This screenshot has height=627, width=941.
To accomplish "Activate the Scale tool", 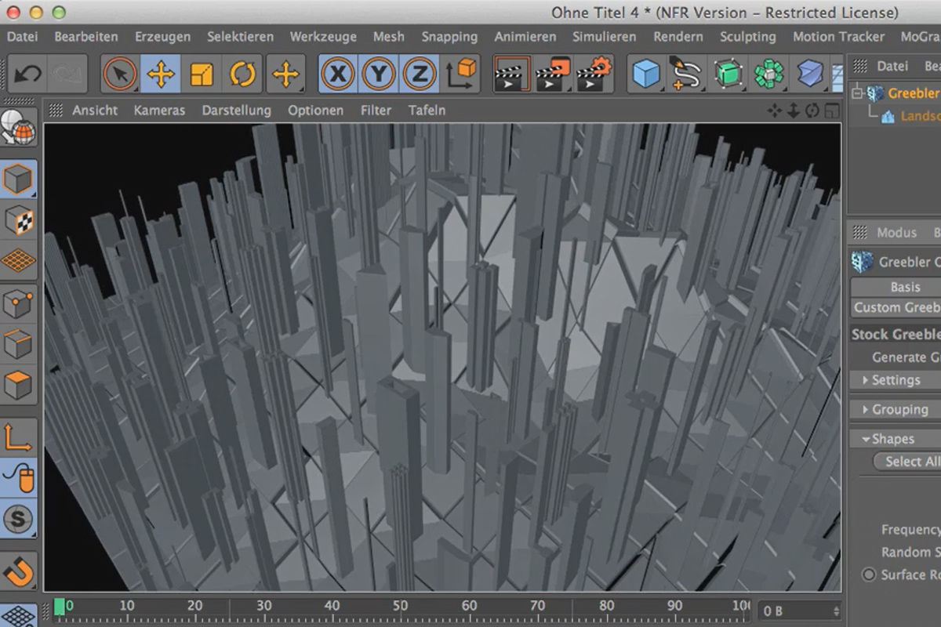I will (x=202, y=74).
